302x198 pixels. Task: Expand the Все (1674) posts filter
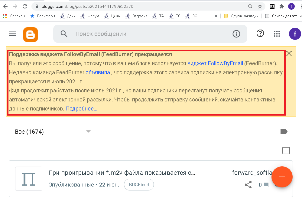[53, 132]
